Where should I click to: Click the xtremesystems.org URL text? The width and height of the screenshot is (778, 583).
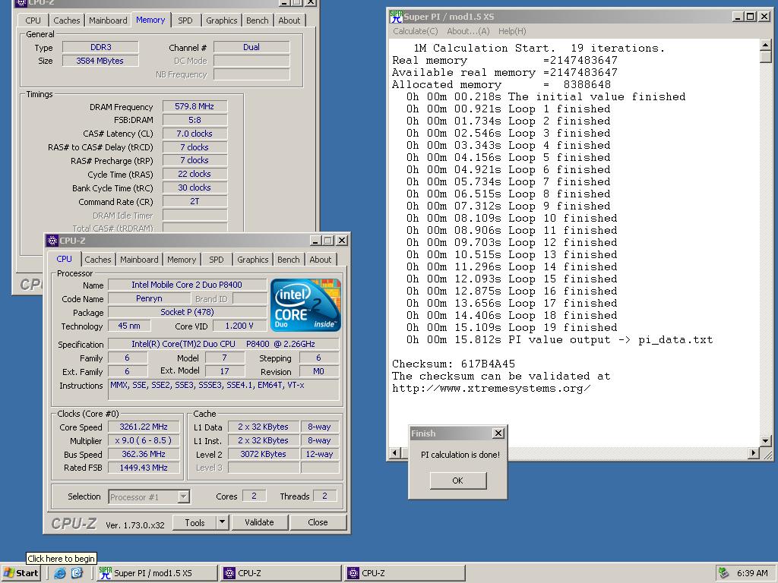click(492, 388)
